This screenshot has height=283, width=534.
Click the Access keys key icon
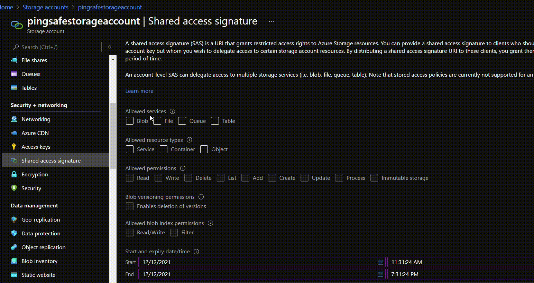[14, 147]
